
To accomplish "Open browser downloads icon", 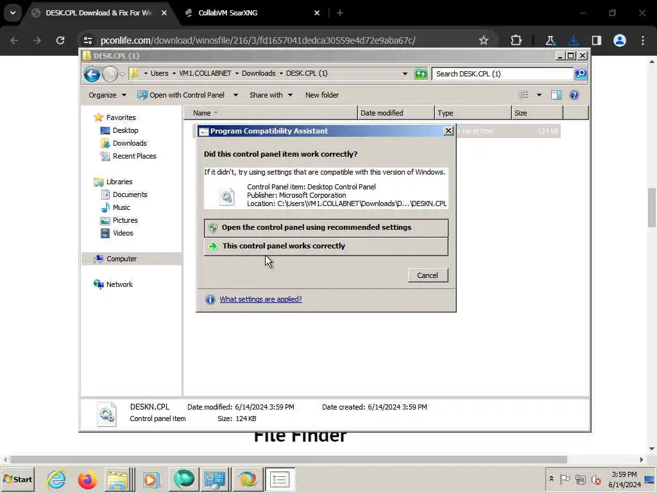I will tap(574, 40).
